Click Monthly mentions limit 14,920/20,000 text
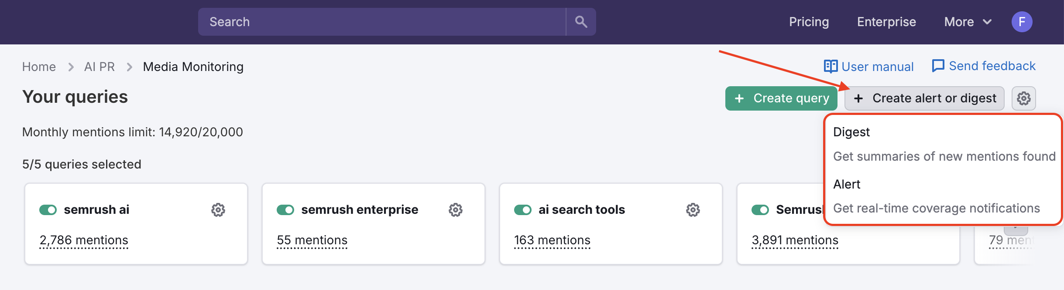This screenshot has height=290, width=1064. pyautogui.click(x=133, y=132)
